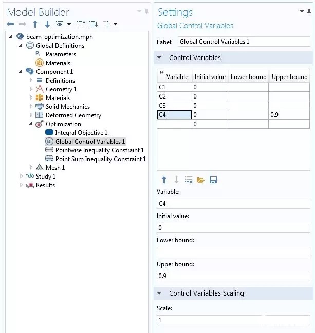
Task: Open the node layout dropdown arrow
Action: coord(115,24)
